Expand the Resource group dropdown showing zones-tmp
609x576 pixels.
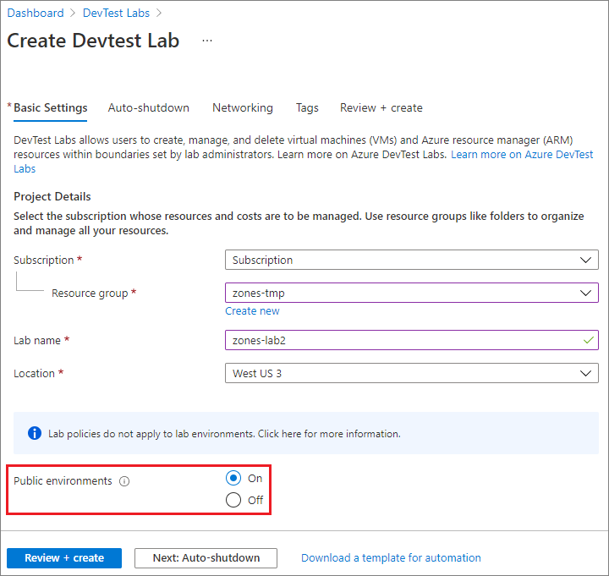[x=412, y=293]
